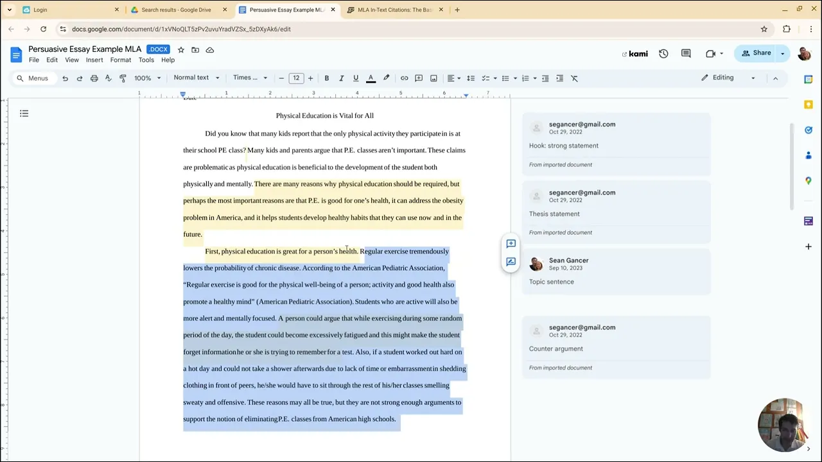Image resolution: width=822 pixels, height=462 pixels.
Task: Click the Paint format icon
Action: click(x=123, y=78)
